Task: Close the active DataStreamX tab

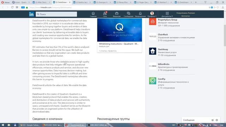Action: tap(70, 2)
